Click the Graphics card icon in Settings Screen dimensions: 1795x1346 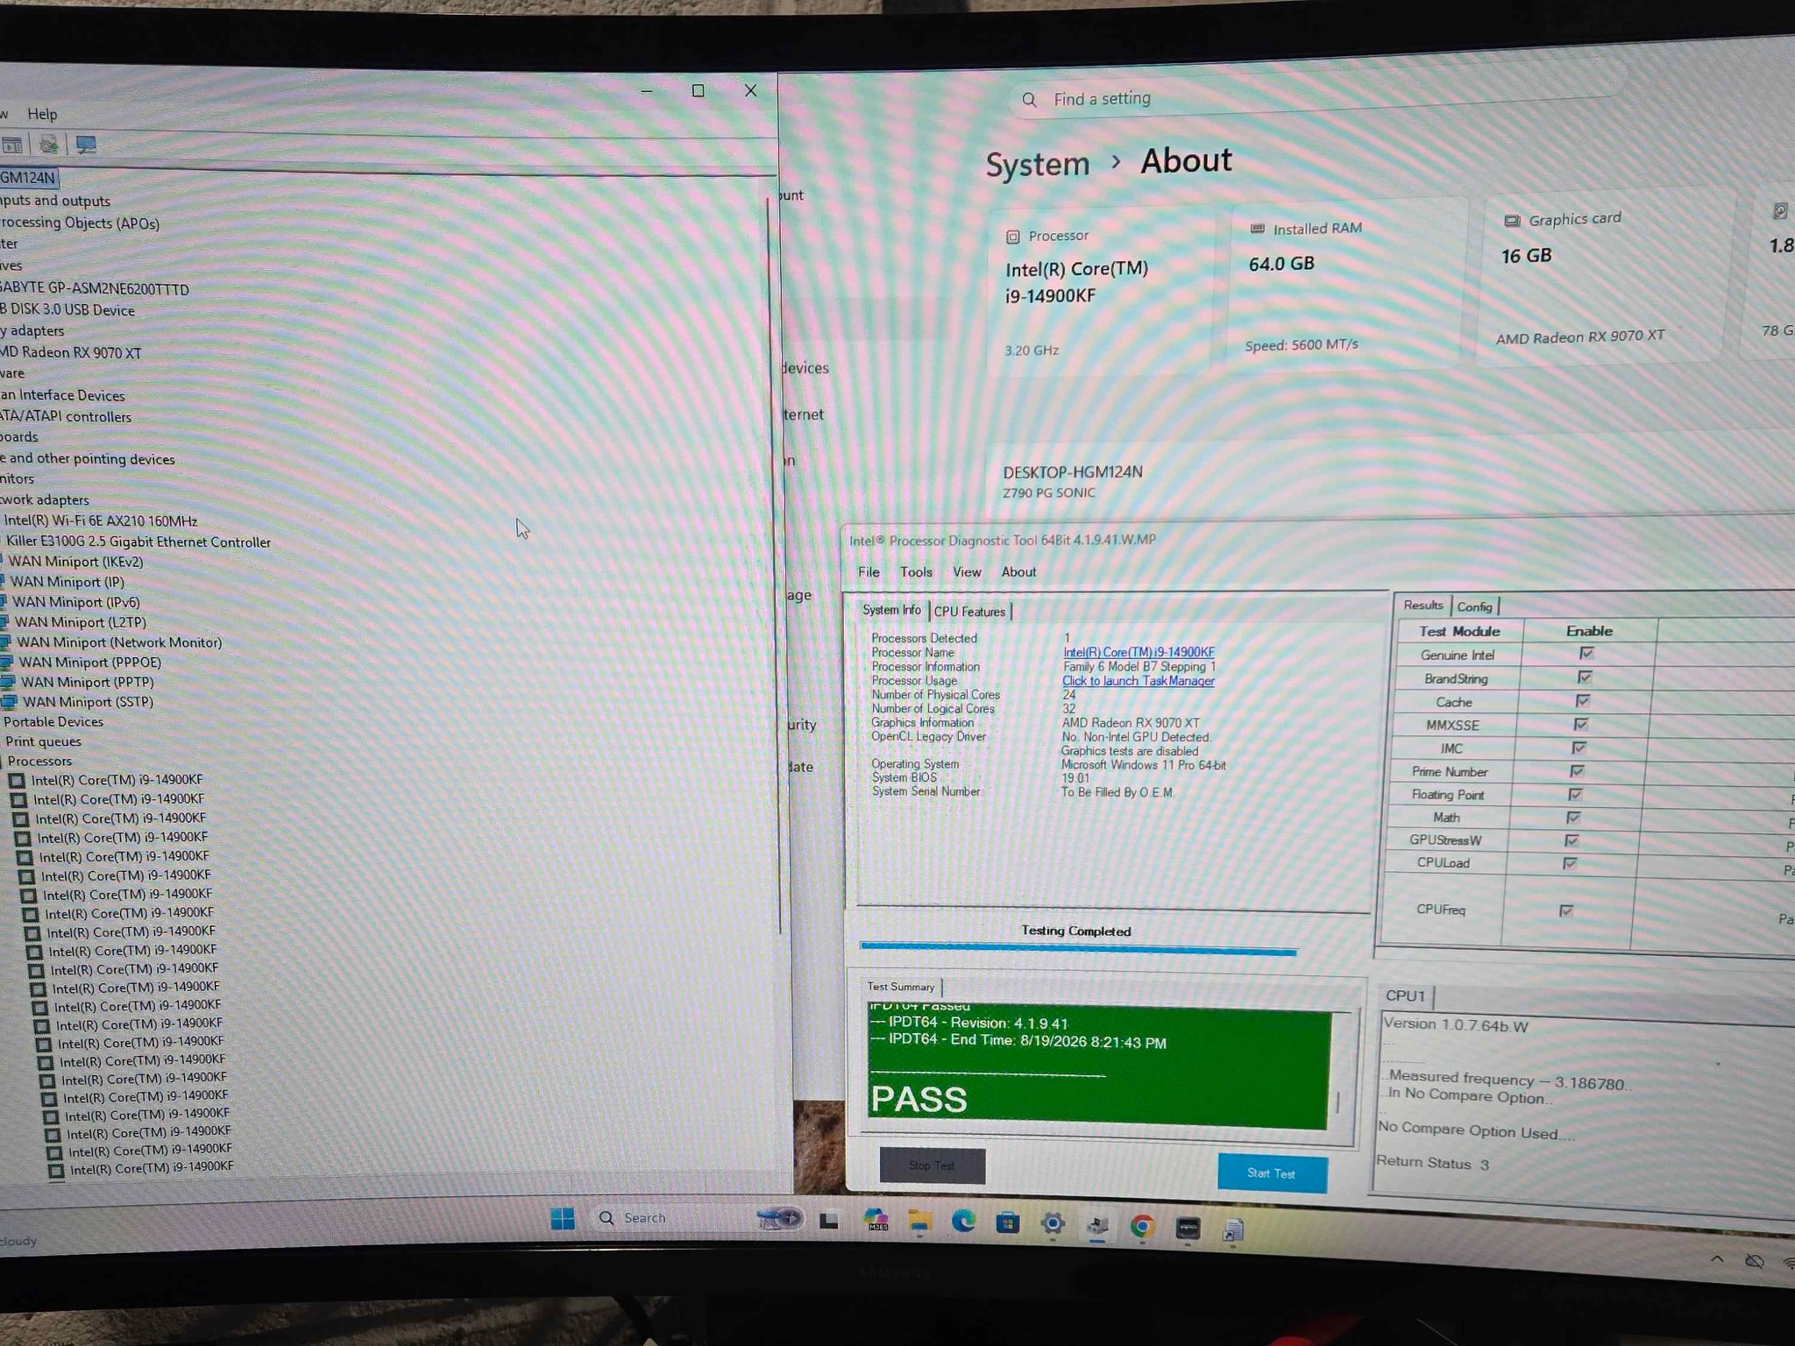pyautogui.click(x=1512, y=221)
